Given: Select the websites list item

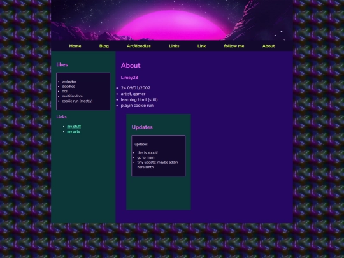Looking at the screenshot, I should click(x=69, y=82).
